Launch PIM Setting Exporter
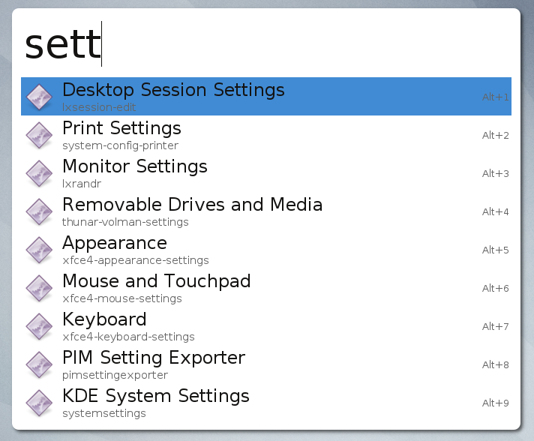 154,358
